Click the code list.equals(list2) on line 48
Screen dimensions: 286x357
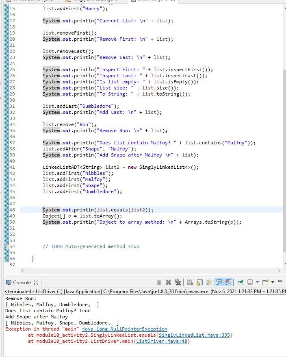[123, 210]
